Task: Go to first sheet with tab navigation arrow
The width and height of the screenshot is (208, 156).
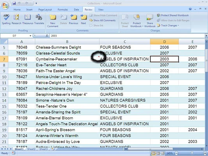Action: tap(2, 149)
